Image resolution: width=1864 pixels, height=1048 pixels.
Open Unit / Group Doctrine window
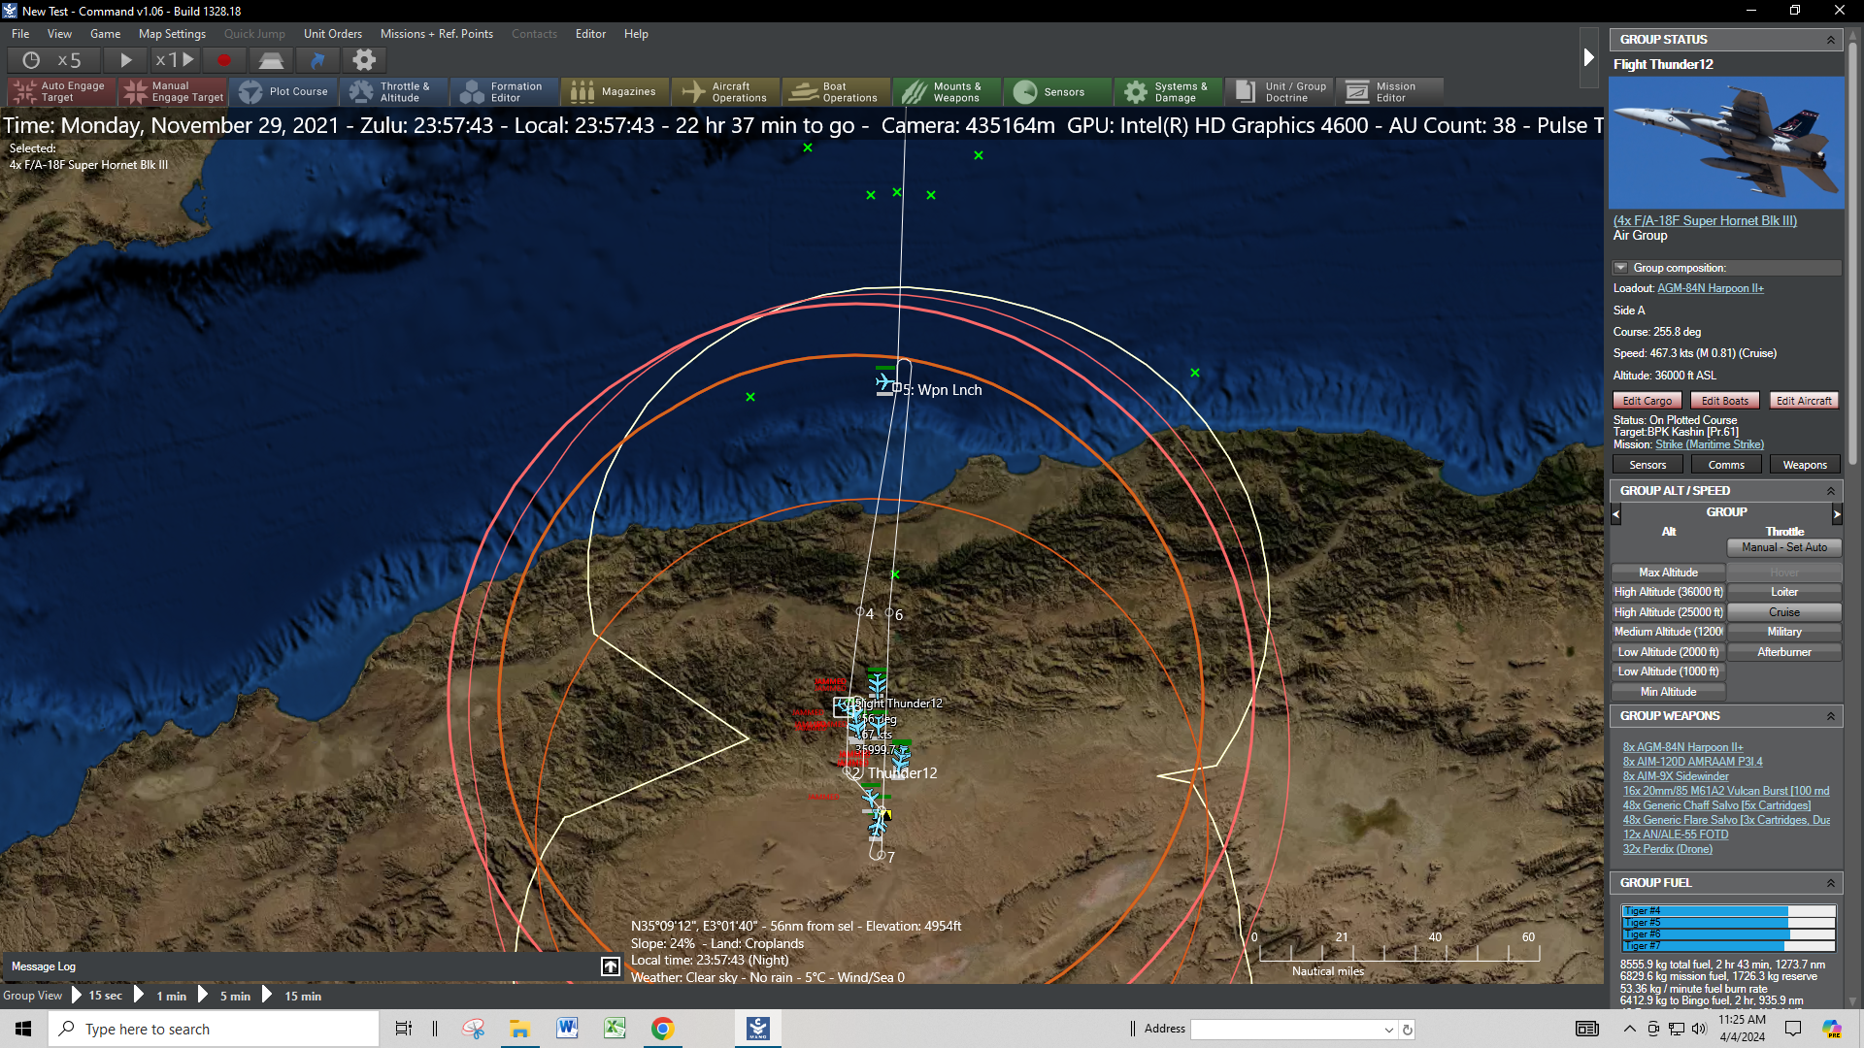click(x=1280, y=91)
